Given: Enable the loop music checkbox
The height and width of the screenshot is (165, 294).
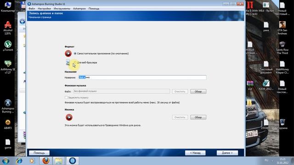Looking at the screenshot, I should pos(66,98).
